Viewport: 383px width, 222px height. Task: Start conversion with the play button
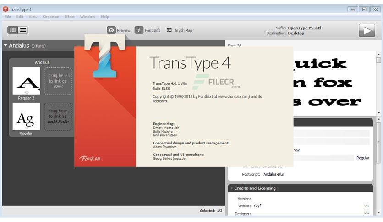[x=367, y=31]
